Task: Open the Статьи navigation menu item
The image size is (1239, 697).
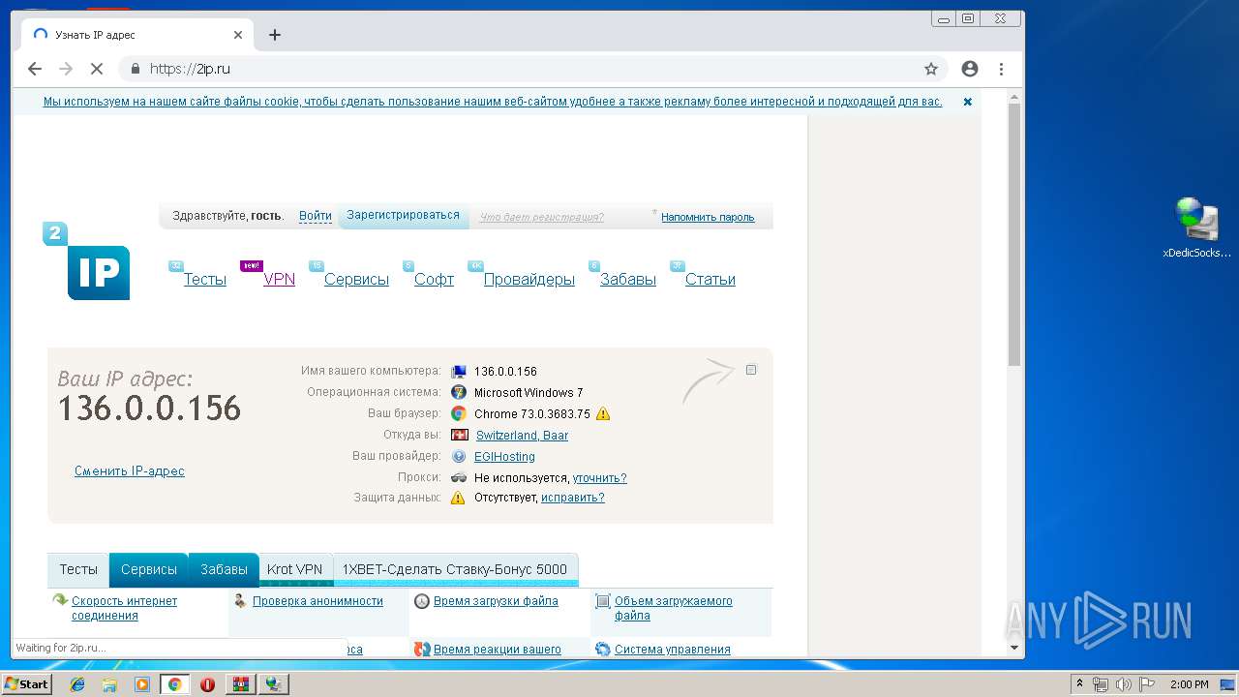Action: point(710,279)
